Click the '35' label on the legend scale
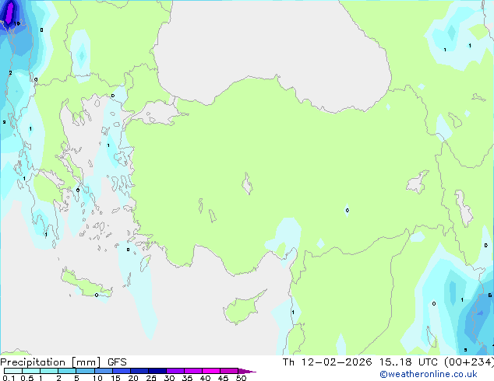494x381 pixels. (x=187, y=378)
